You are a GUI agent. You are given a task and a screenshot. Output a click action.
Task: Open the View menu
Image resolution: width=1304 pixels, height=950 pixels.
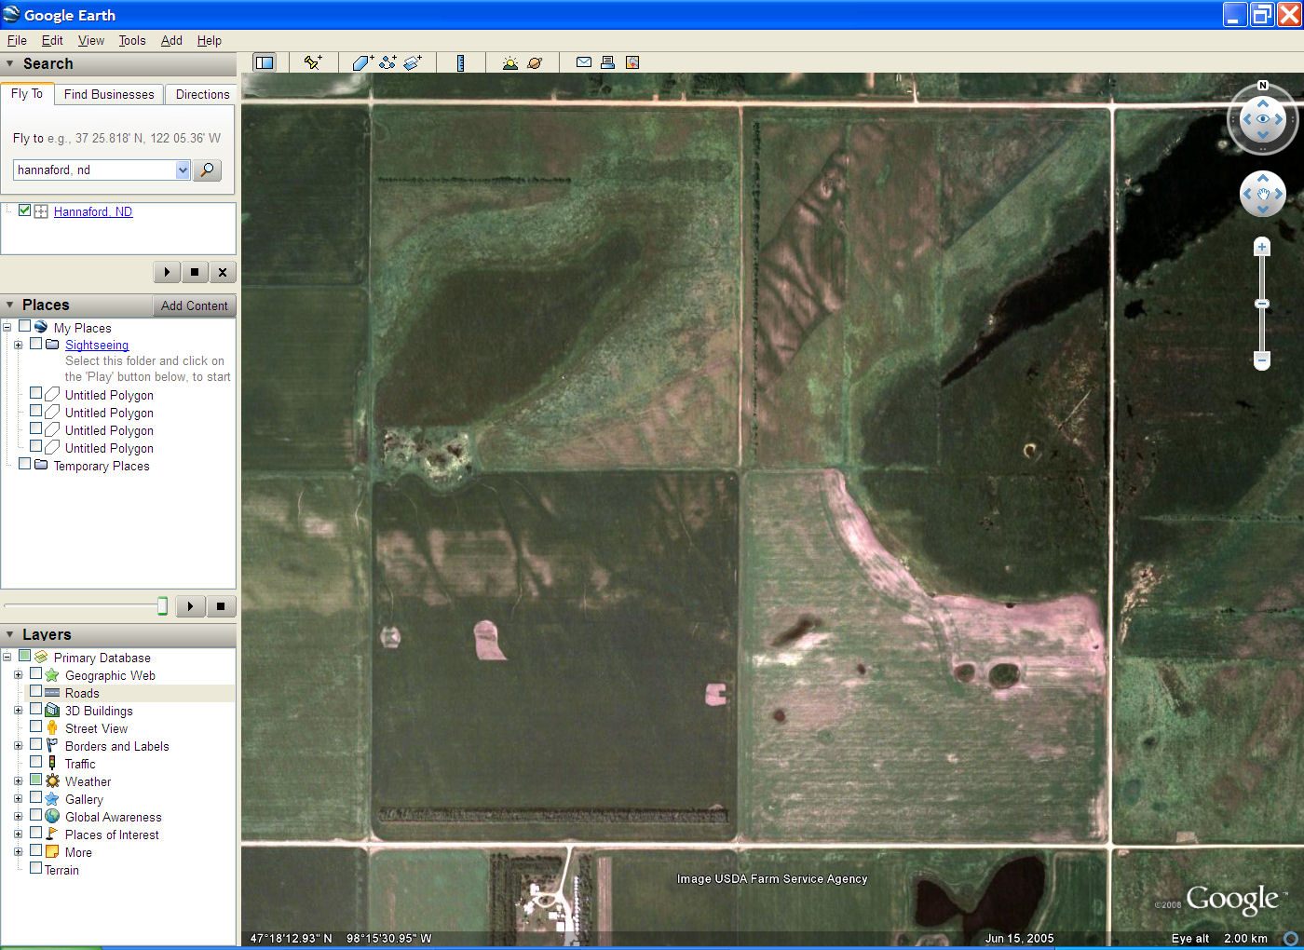91,40
